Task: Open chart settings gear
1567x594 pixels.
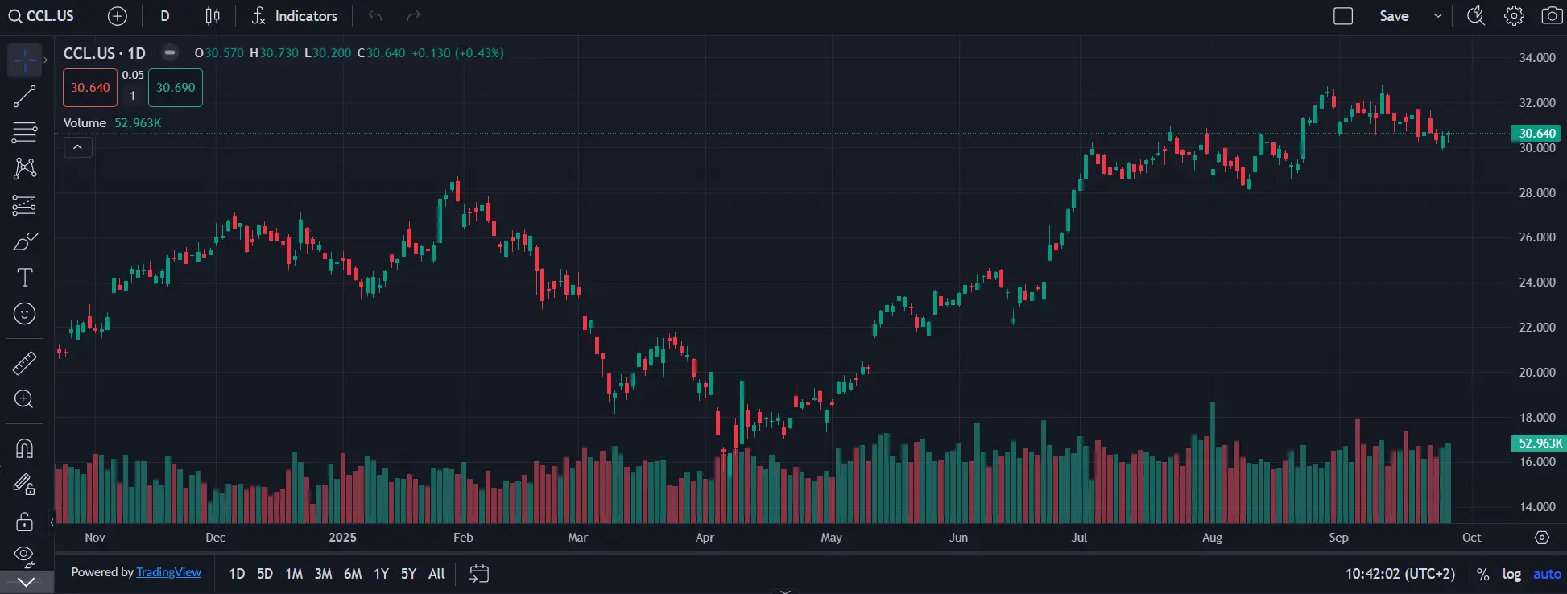Action: tap(1514, 16)
